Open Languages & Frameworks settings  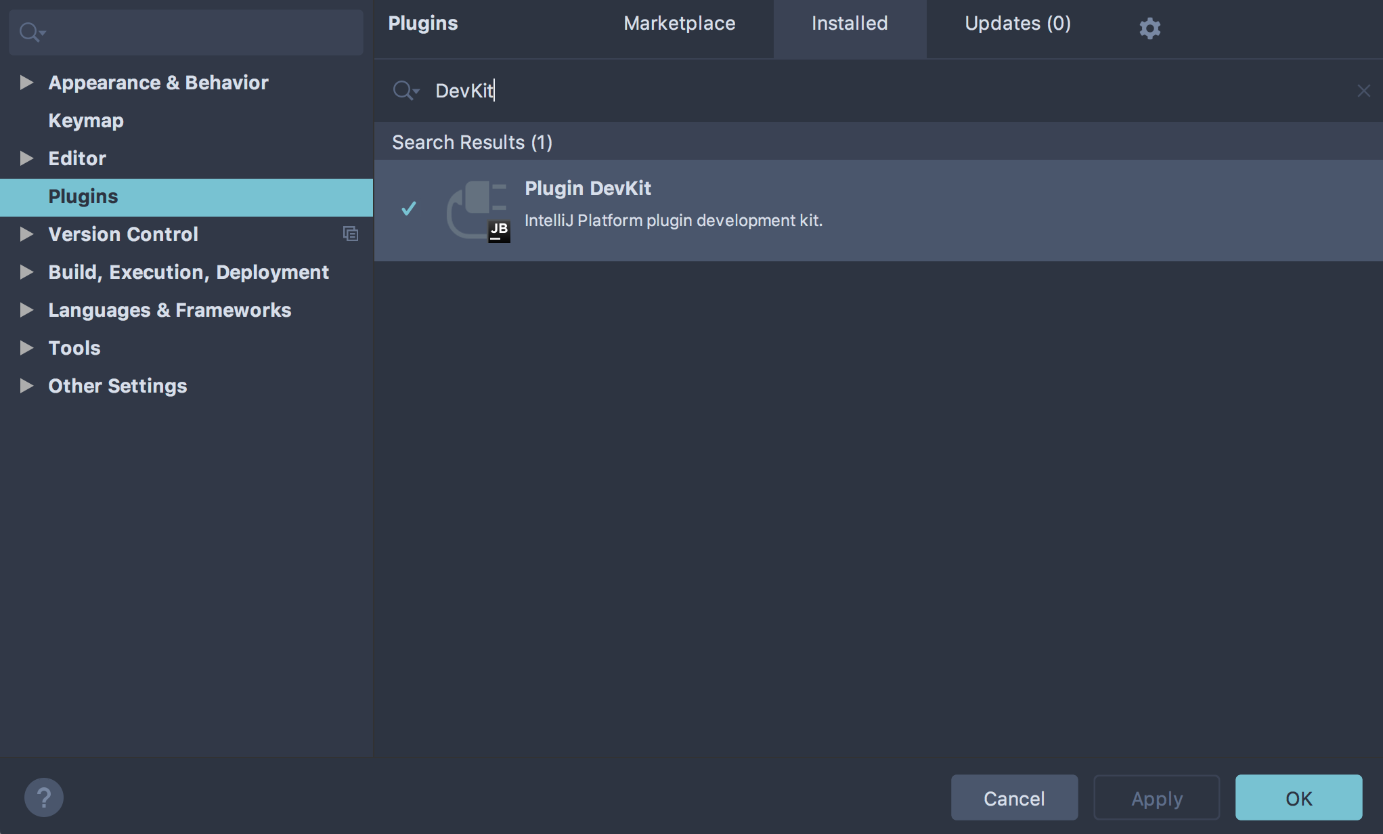coord(169,310)
